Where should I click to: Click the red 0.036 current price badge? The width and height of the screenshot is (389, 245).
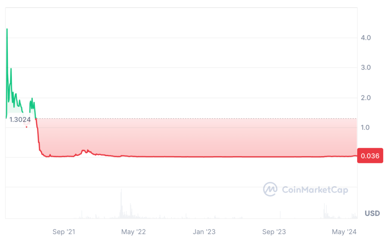370,155
